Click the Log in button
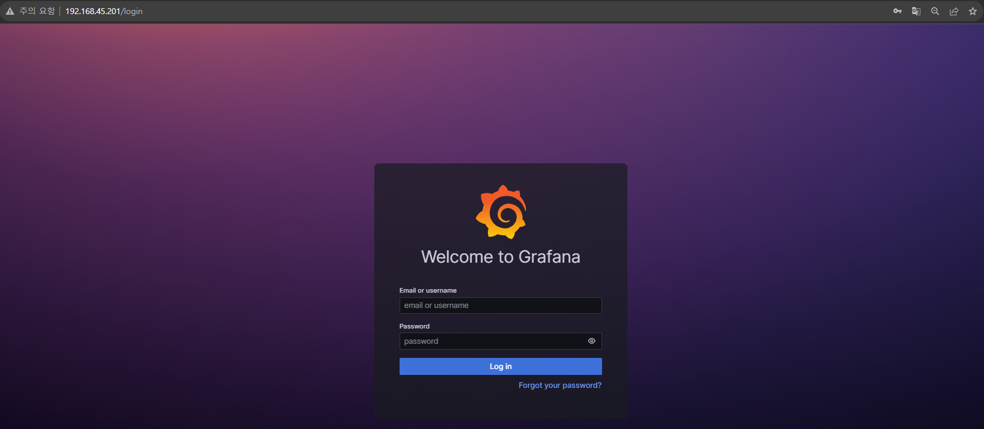The image size is (984, 429). point(501,366)
